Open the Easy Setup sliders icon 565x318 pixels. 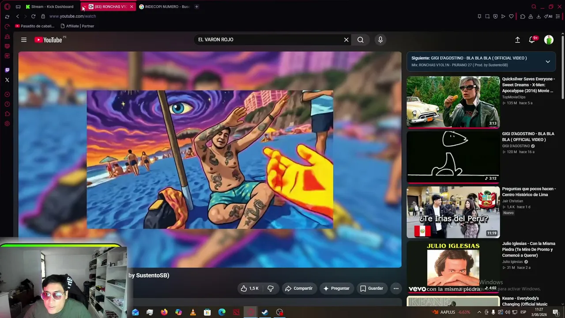tap(558, 16)
